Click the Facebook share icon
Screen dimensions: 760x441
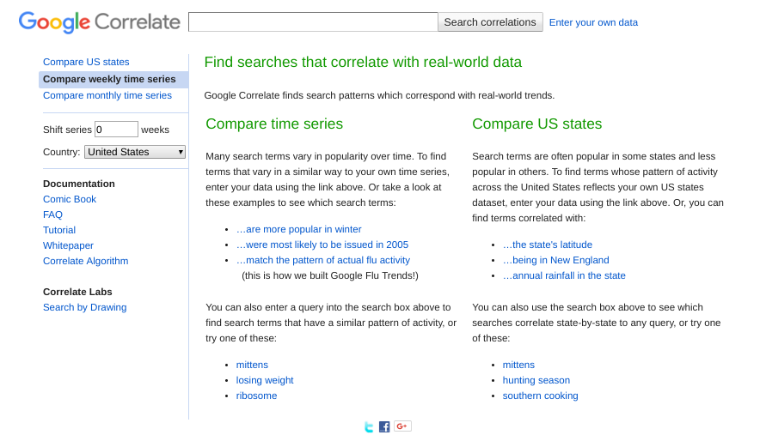click(384, 426)
